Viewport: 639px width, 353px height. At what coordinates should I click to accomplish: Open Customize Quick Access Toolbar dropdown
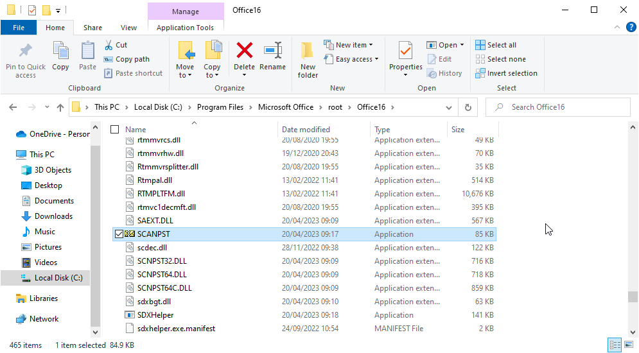(58, 10)
